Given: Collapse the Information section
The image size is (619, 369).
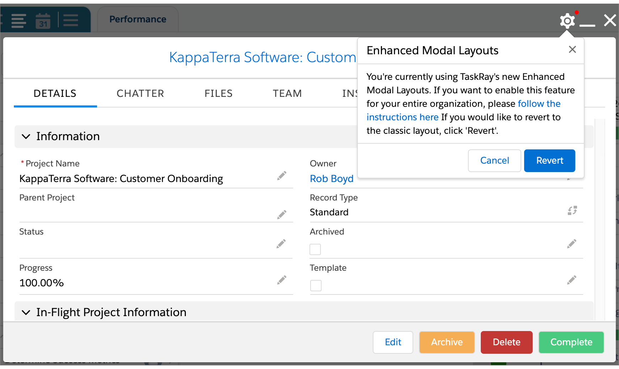Looking at the screenshot, I should click(x=26, y=136).
